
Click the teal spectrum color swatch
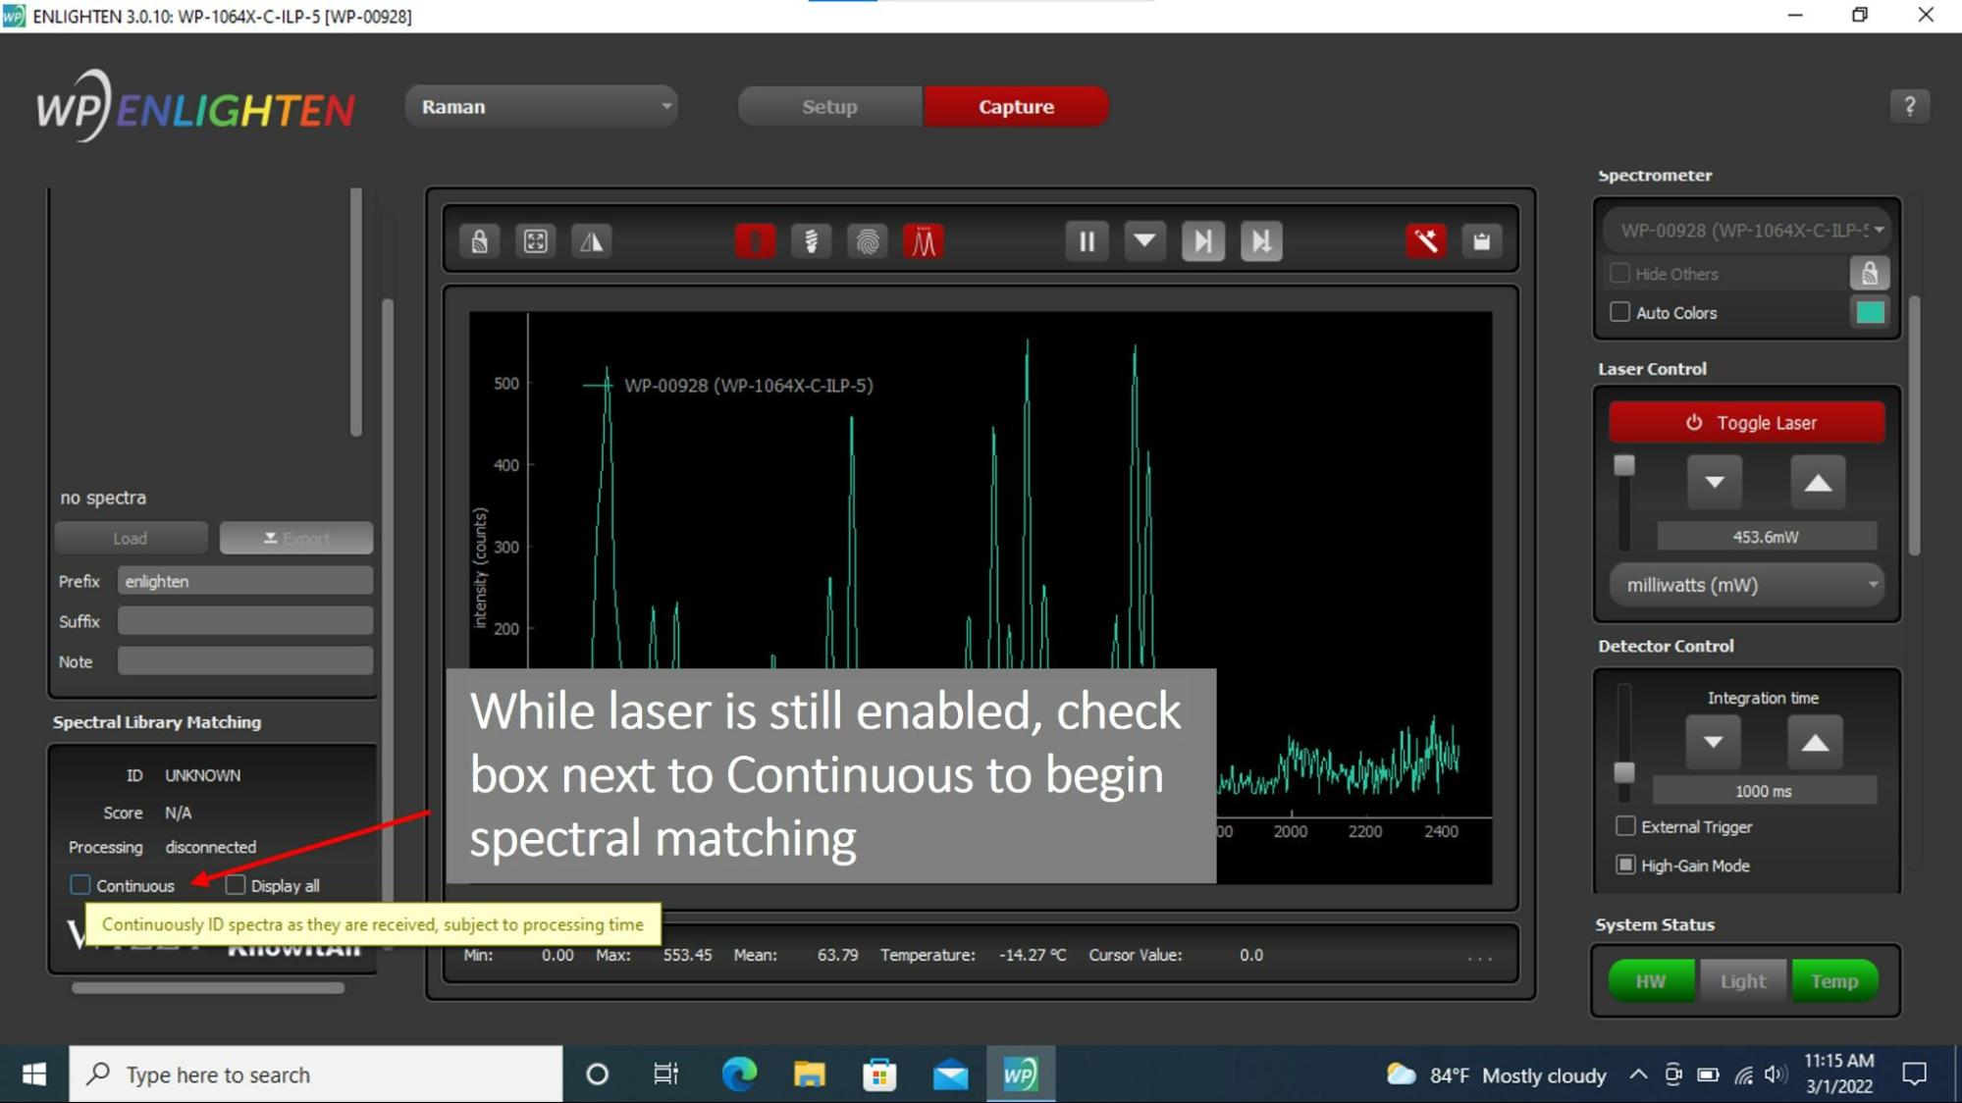(x=1870, y=312)
